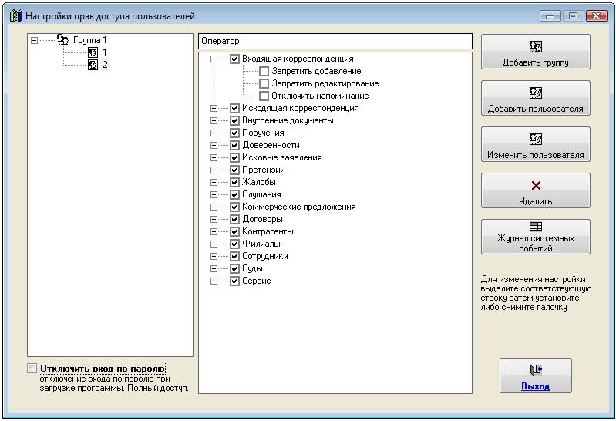This screenshot has width=616, height=421.
Task: Click the Изменить пользователя button
Action: pos(536,144)
